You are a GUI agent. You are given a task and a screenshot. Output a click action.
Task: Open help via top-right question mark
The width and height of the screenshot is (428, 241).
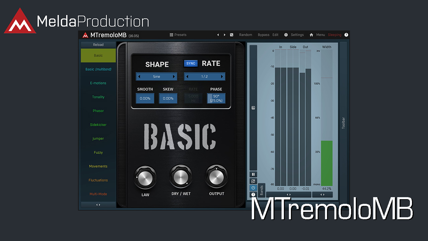[346, 35]
